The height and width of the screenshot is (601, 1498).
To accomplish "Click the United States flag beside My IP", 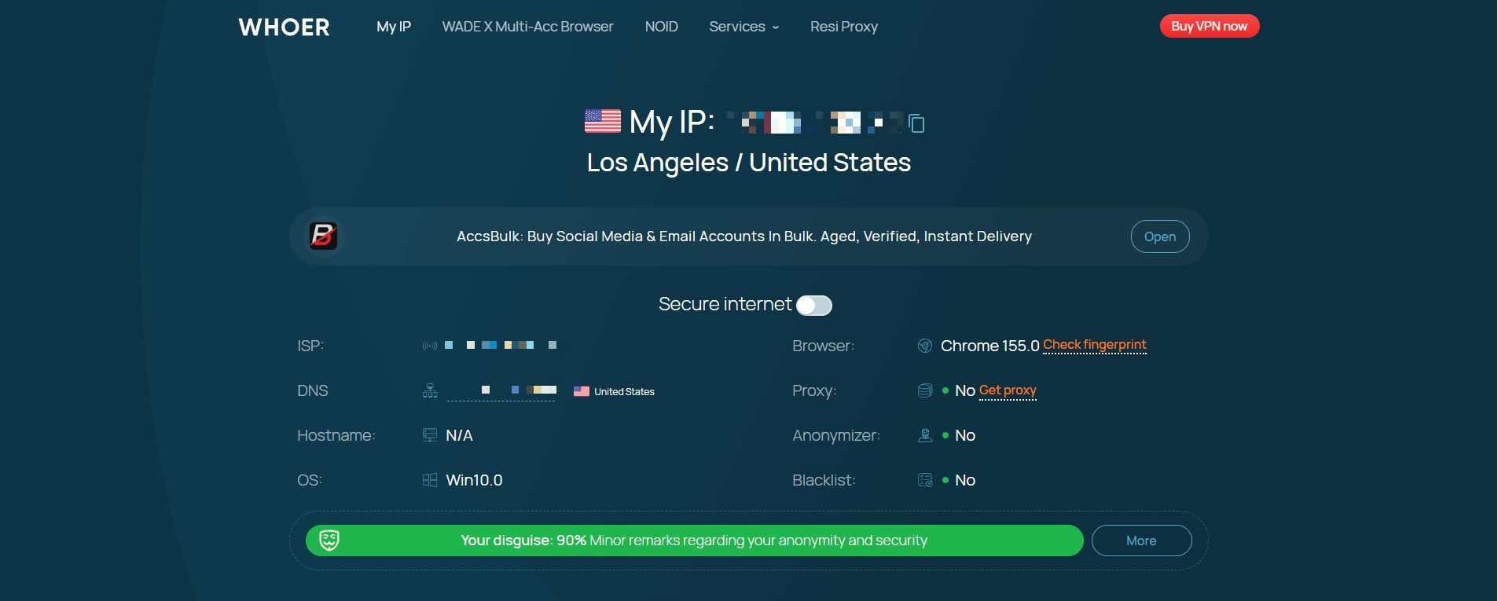I will 603,121.
